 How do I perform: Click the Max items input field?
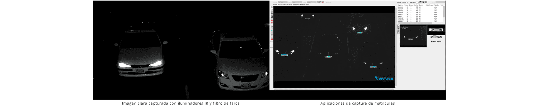418,2
